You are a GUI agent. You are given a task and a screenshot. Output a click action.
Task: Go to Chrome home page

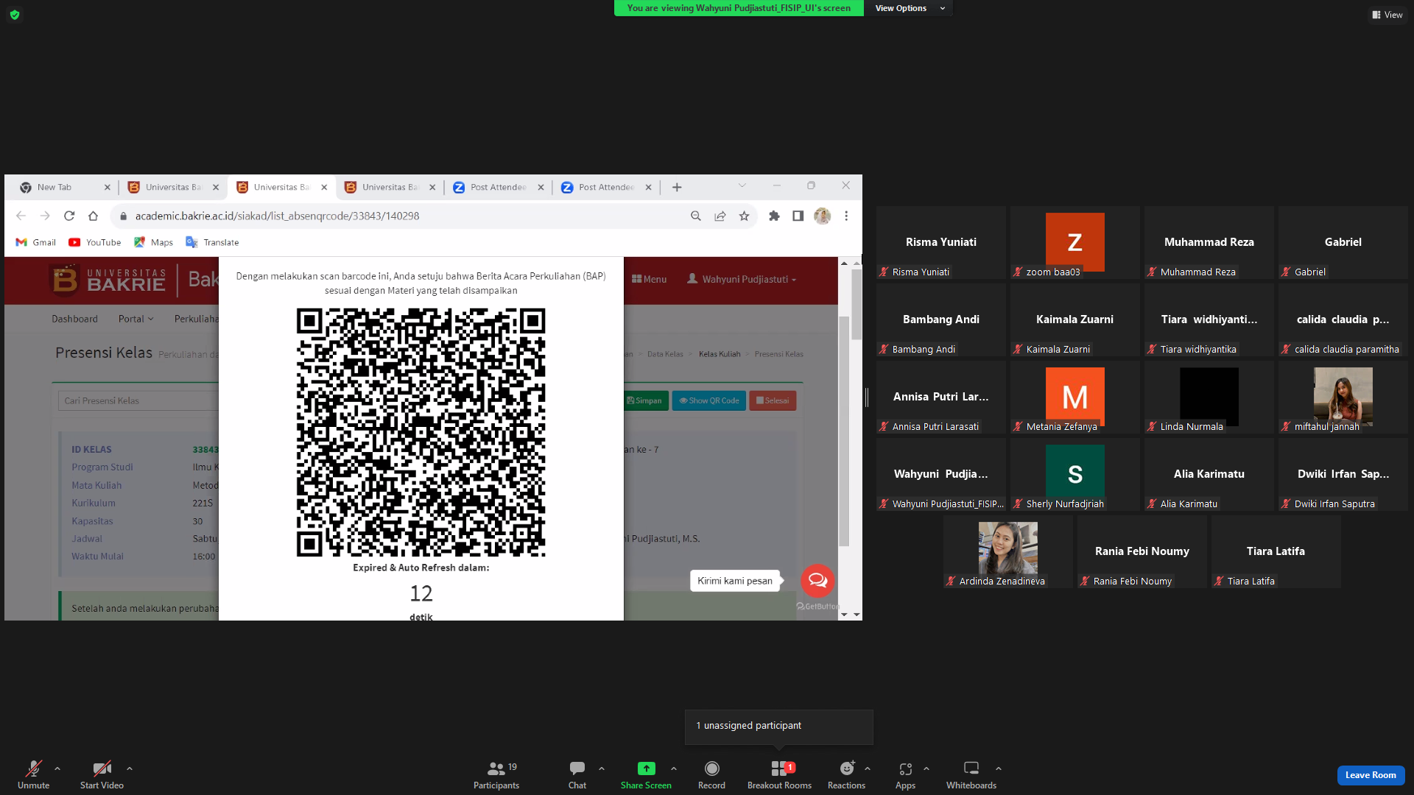(93, 216)
